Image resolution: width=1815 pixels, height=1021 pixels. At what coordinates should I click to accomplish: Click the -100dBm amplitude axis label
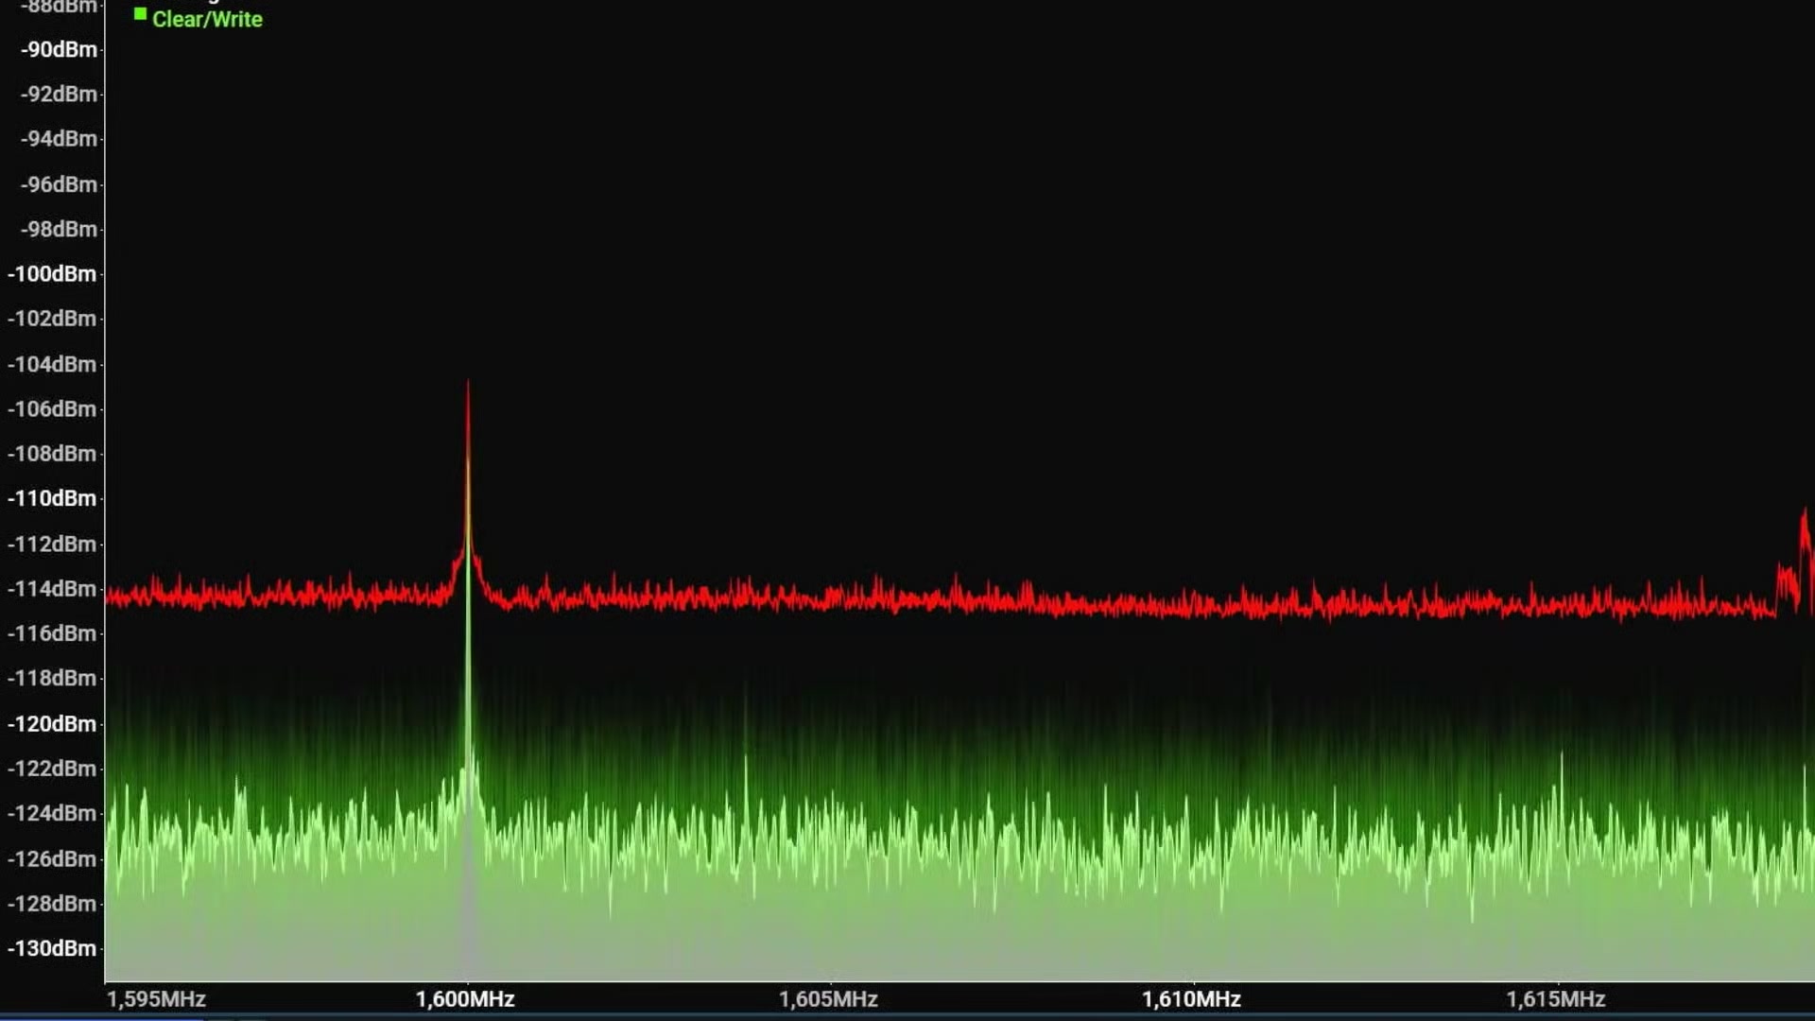(52, 274)
